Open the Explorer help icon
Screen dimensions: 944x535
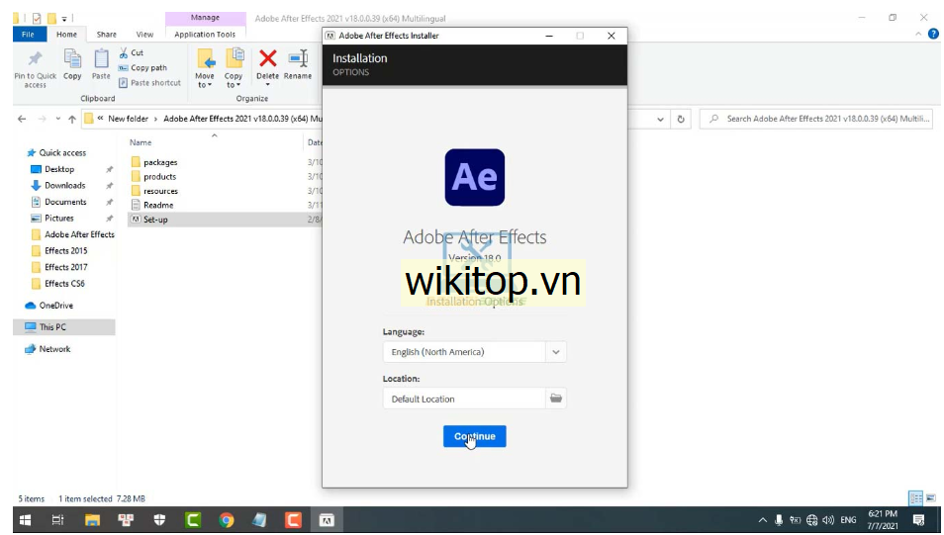pos(933,35)
